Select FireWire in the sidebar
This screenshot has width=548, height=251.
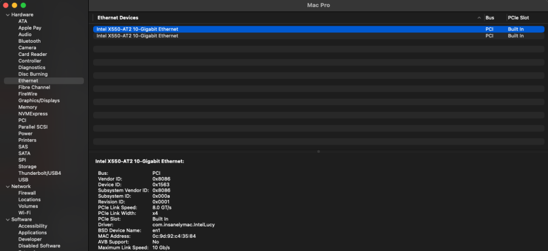pyautogui.click(x=27, y=94)
